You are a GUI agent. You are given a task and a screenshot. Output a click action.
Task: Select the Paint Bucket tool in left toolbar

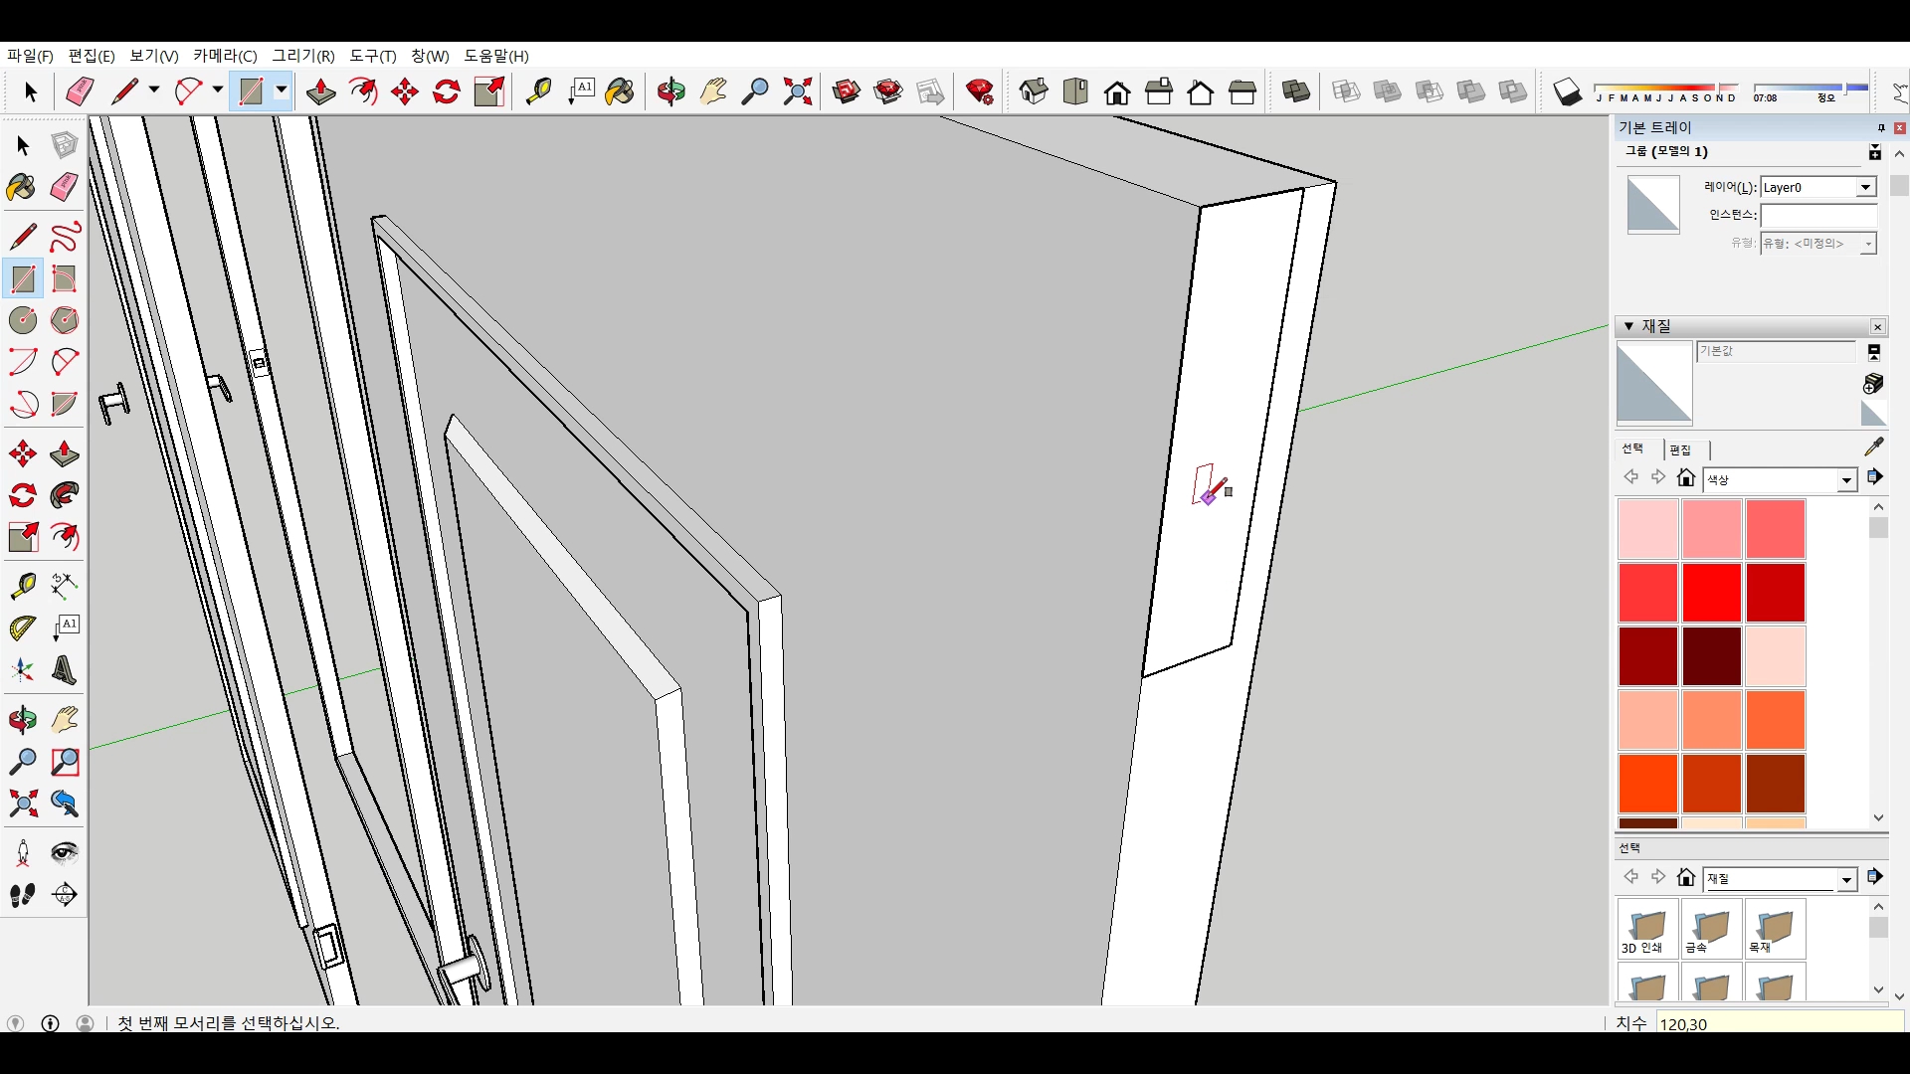tap(22, 187)
